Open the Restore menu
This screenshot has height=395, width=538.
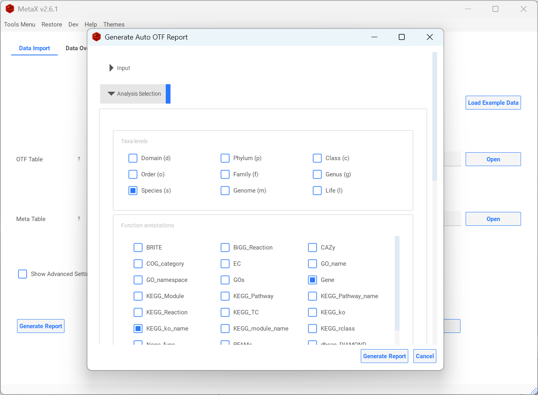[x=52, y=25]
